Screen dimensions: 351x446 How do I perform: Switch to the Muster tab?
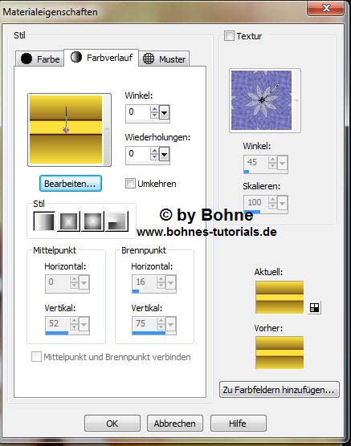coord(164,59)
